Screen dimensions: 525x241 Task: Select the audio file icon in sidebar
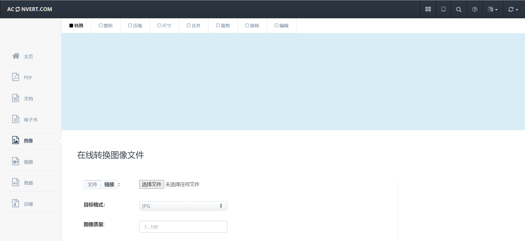pos(16,182)
